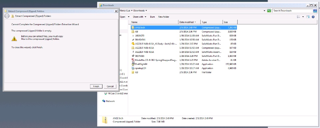
Task: Click the Open toolbar command
Action: (122, 17)
